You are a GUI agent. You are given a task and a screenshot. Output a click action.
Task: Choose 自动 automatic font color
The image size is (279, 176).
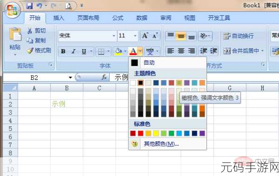[x=167, y=63]
